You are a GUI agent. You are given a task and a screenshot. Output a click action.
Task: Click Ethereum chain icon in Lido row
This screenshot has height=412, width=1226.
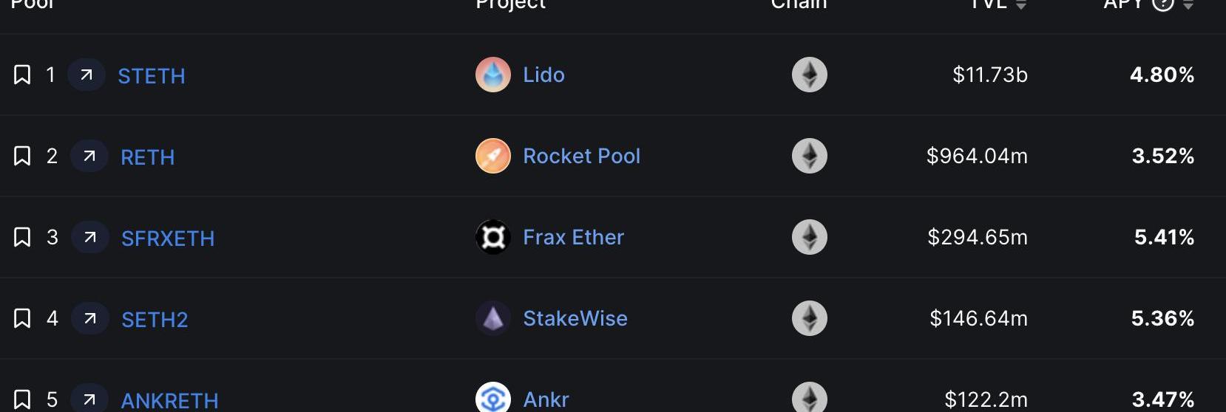pyautogui.click(x=809, y=75)
